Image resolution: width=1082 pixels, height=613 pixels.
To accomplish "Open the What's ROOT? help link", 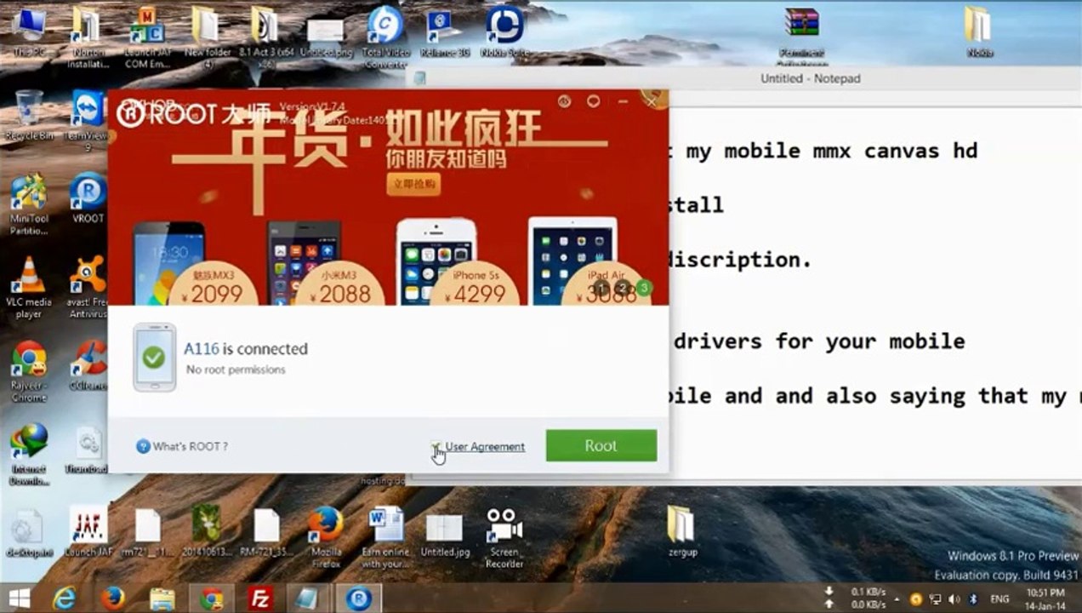I will [182, 446].
